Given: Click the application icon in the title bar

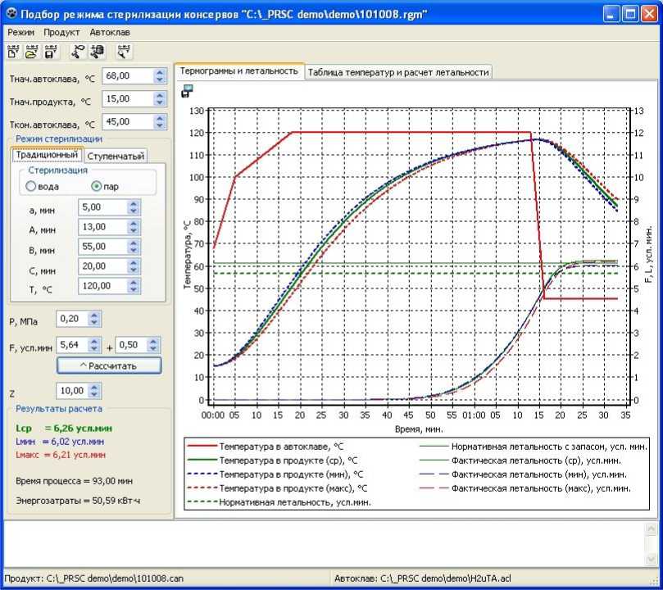Looking at the screenshot, I should [11, 14].
